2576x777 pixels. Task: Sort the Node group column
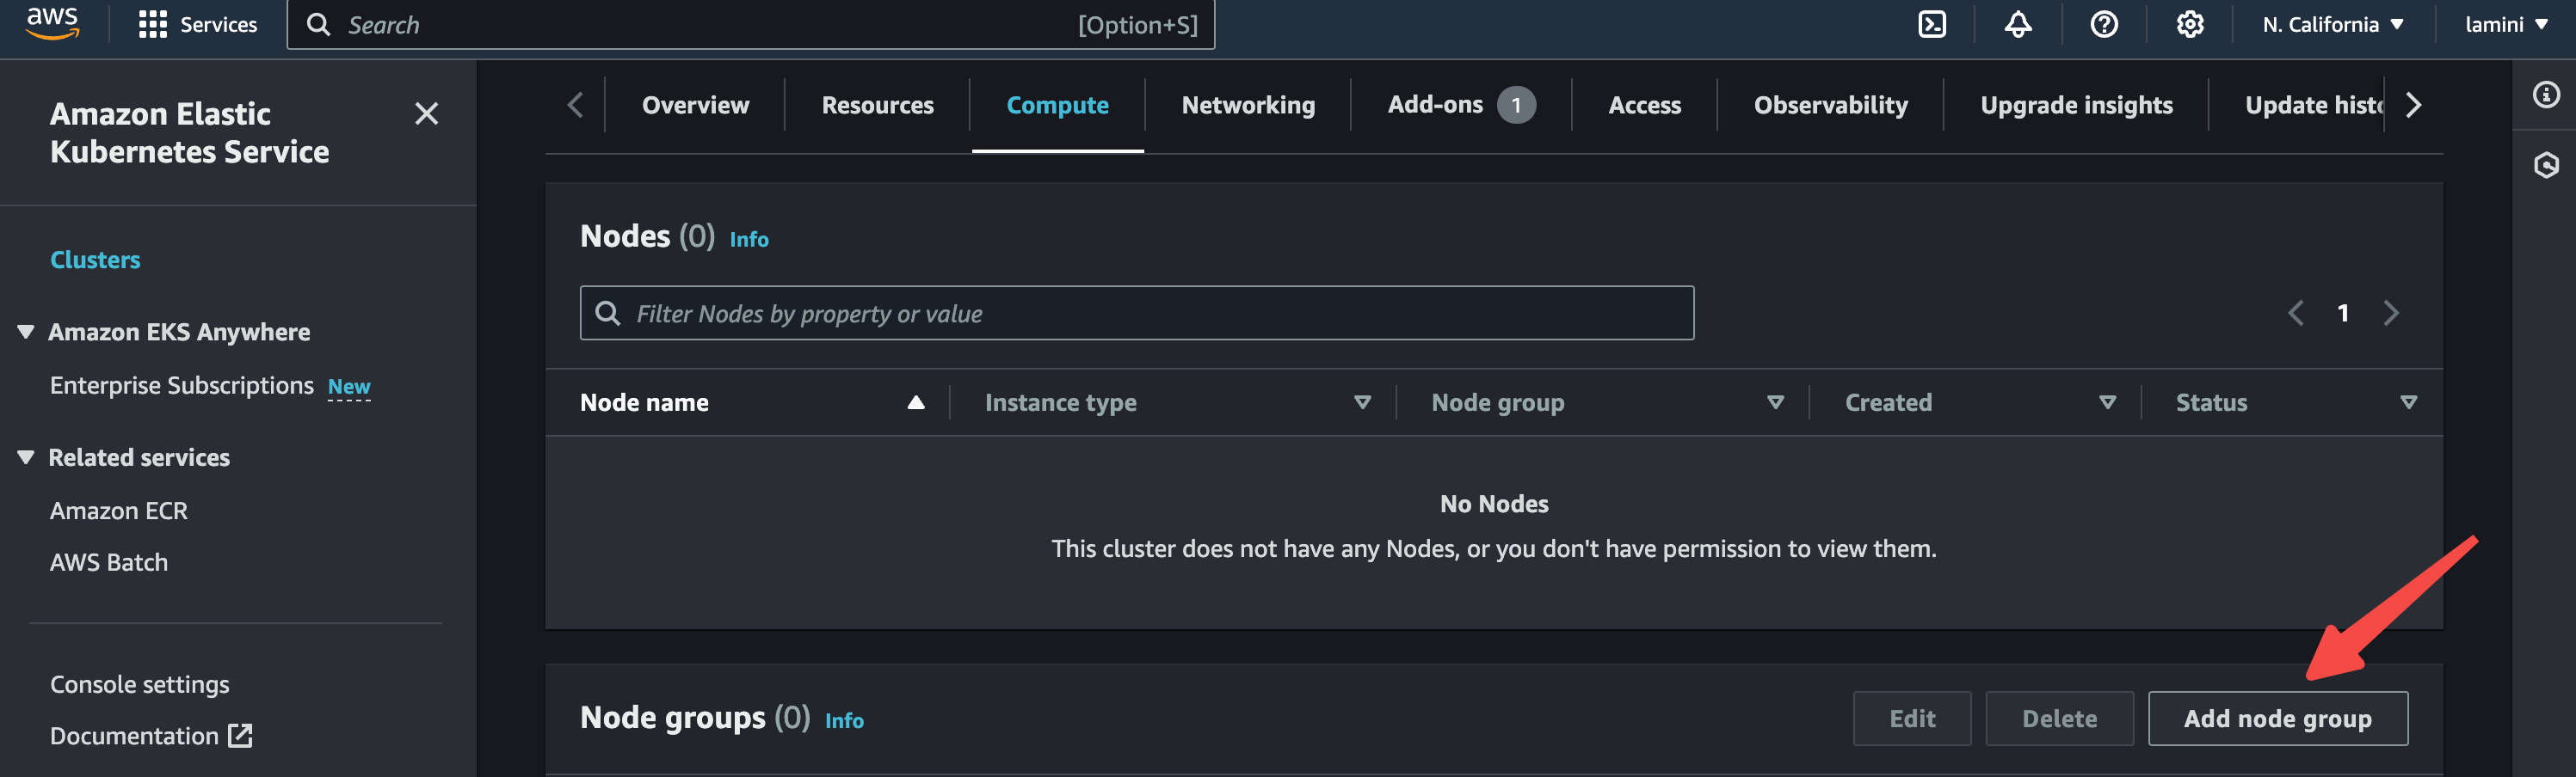[x=1775, y=402]
